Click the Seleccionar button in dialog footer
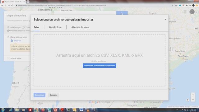 click(x=39, y=95)
